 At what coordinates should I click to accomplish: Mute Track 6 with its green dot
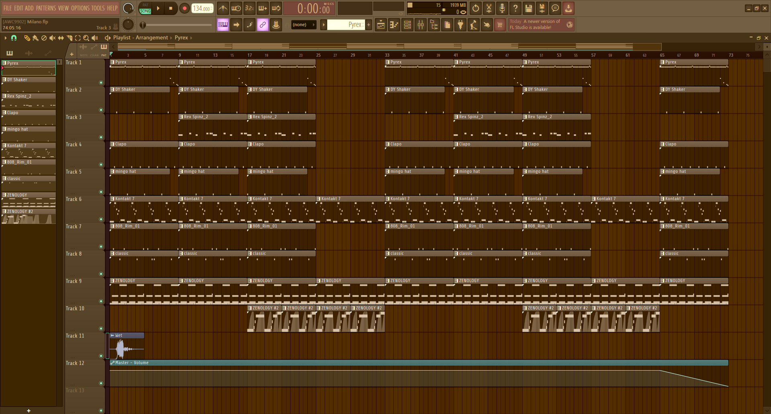tap(101, 219)
